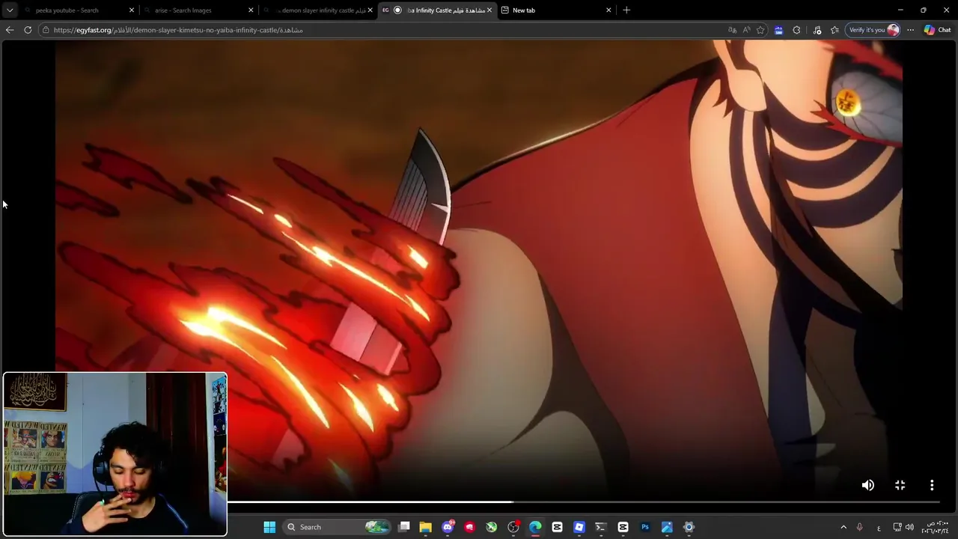Close the active Infinity Castle tab
Viewport: 958px width, 539px height.
point(489,10)
